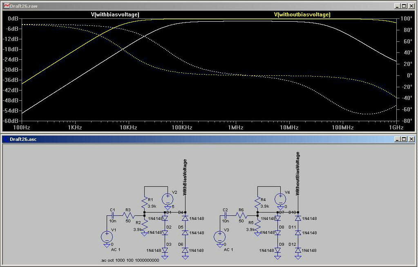This screenshot has height=267, width=418.
Task: Click the V2 source name label
Action: [174, 192]
